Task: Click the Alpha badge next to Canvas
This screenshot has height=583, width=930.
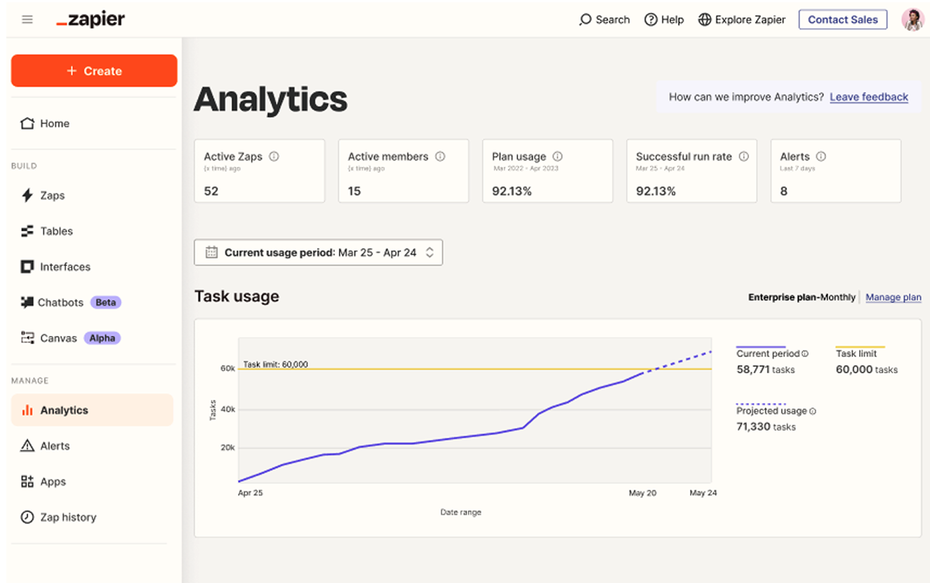Action: click(102, 338)
